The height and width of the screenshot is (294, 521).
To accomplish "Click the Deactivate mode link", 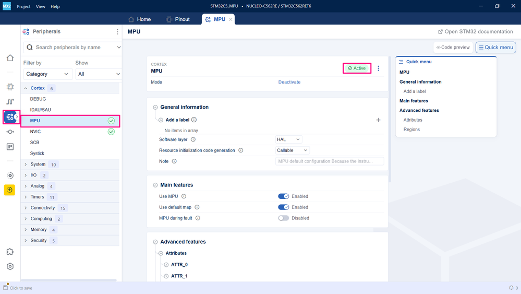I will pos(289,82).
